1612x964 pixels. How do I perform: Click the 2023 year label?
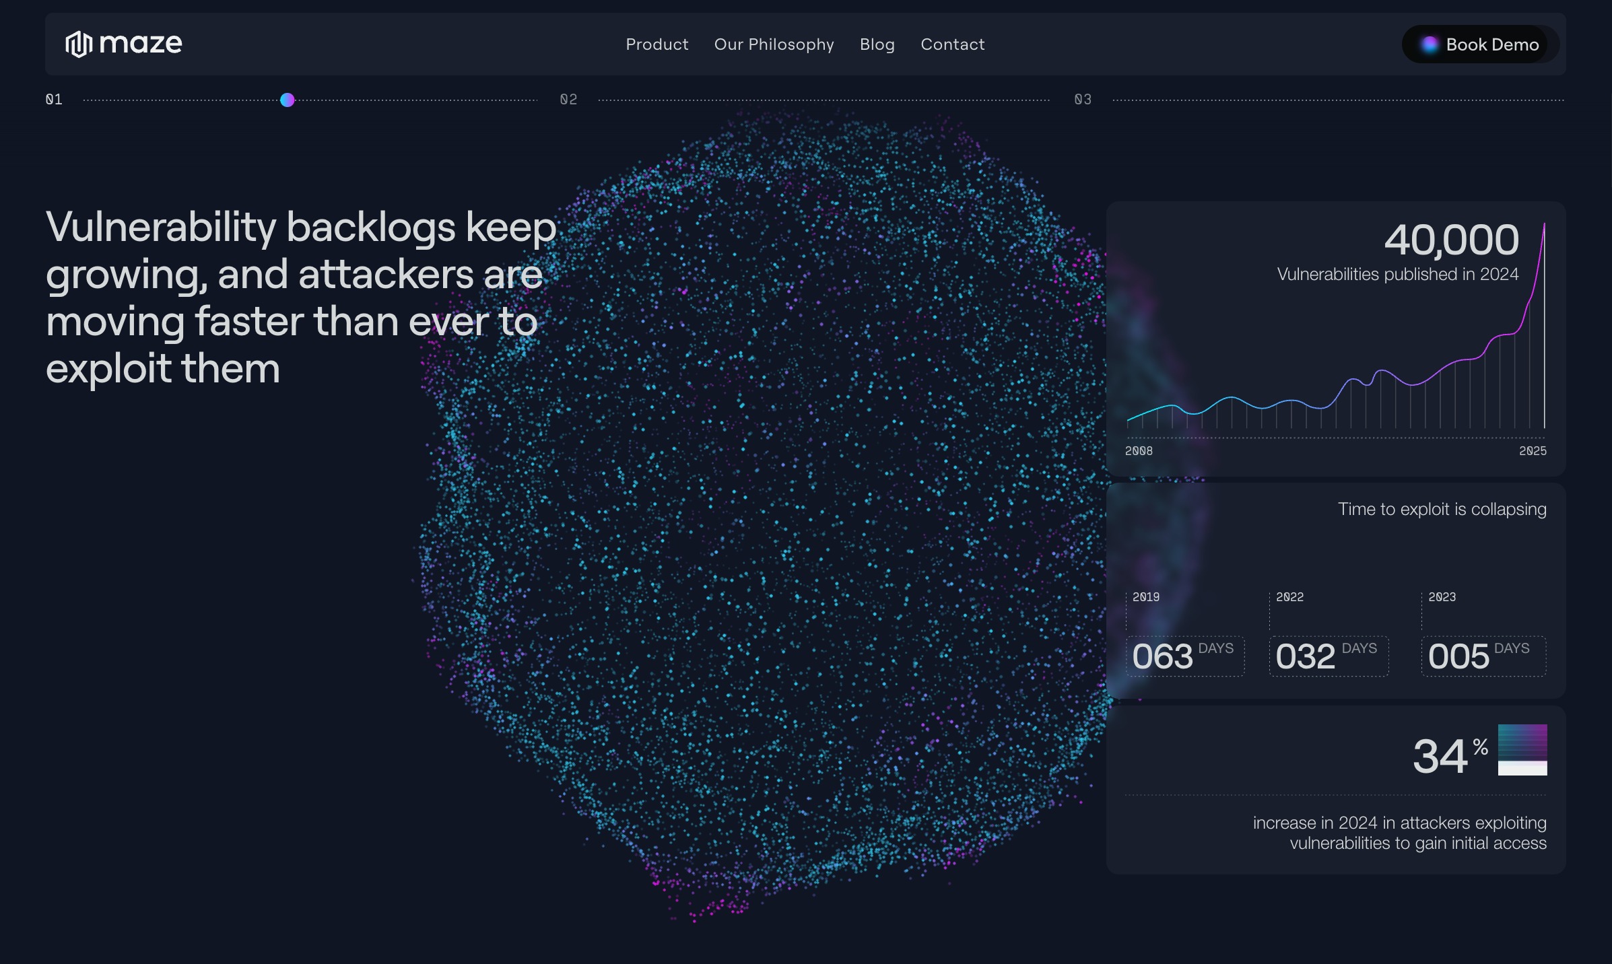point(1442,597)
